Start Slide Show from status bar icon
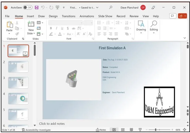This screenshot has height=133, width=190. (140, 130)
